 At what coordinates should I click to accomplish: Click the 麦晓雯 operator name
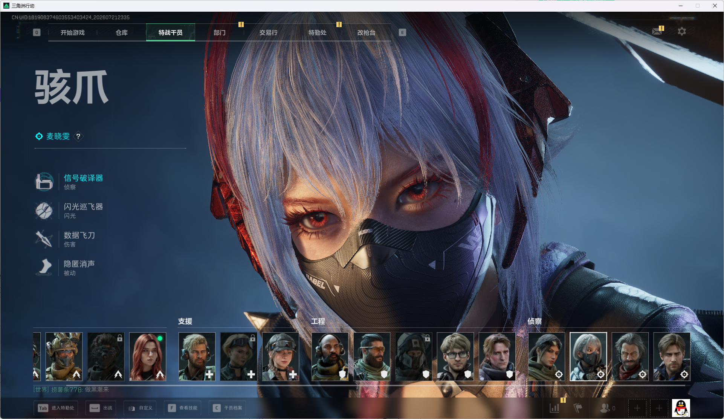tap(58, 136)
